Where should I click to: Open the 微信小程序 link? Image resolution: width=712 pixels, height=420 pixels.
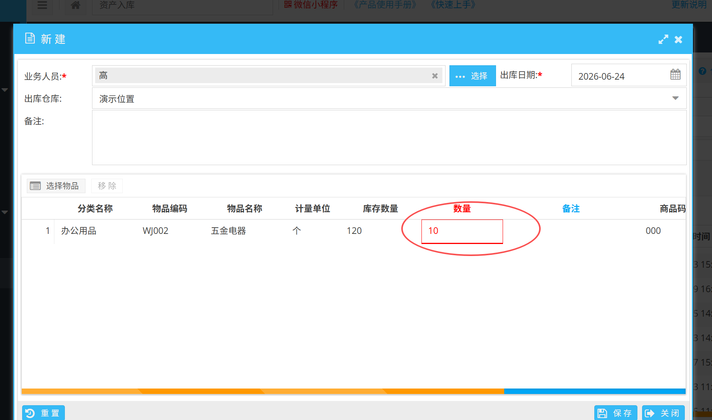(311, 5)
